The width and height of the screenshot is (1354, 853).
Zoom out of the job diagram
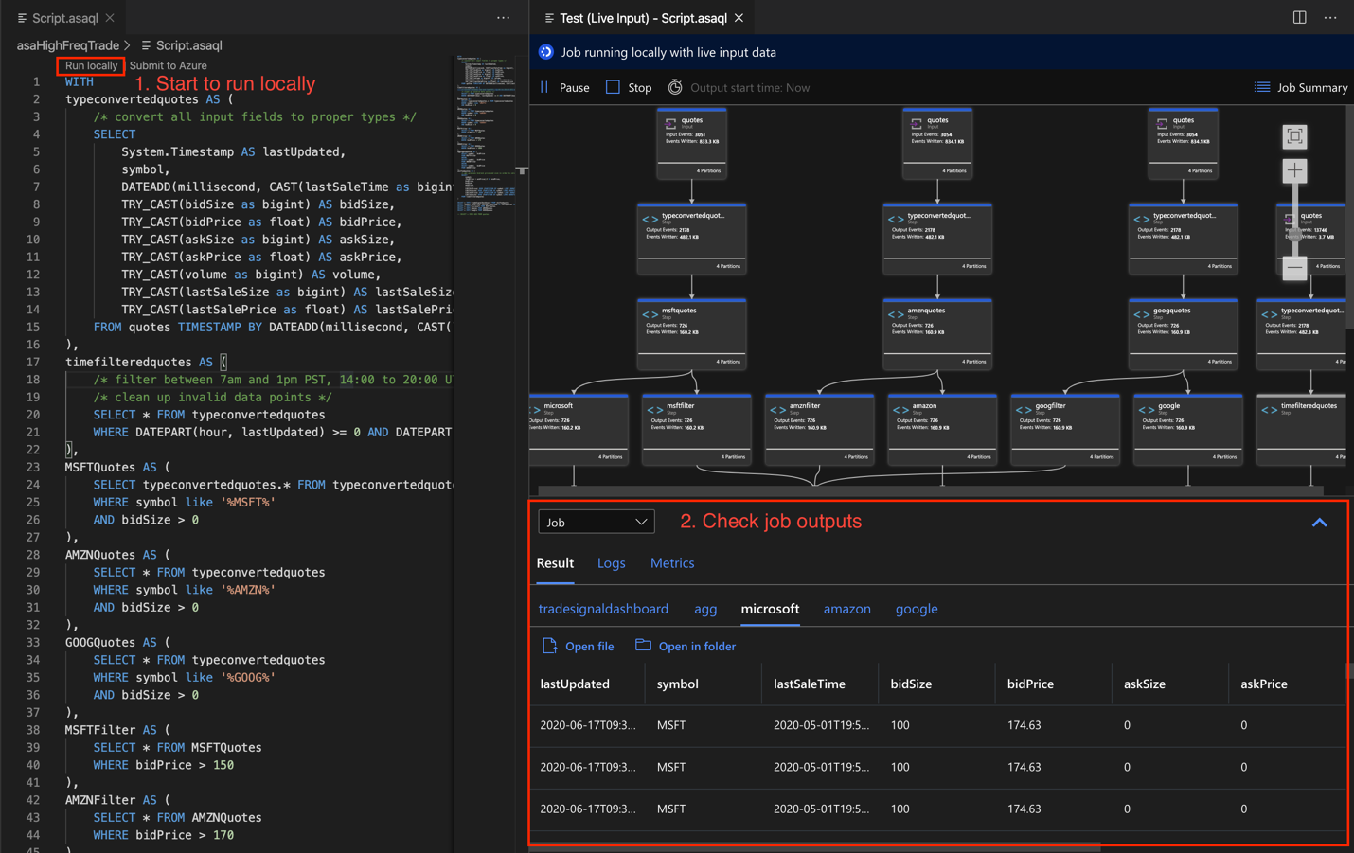point(1294,268)
